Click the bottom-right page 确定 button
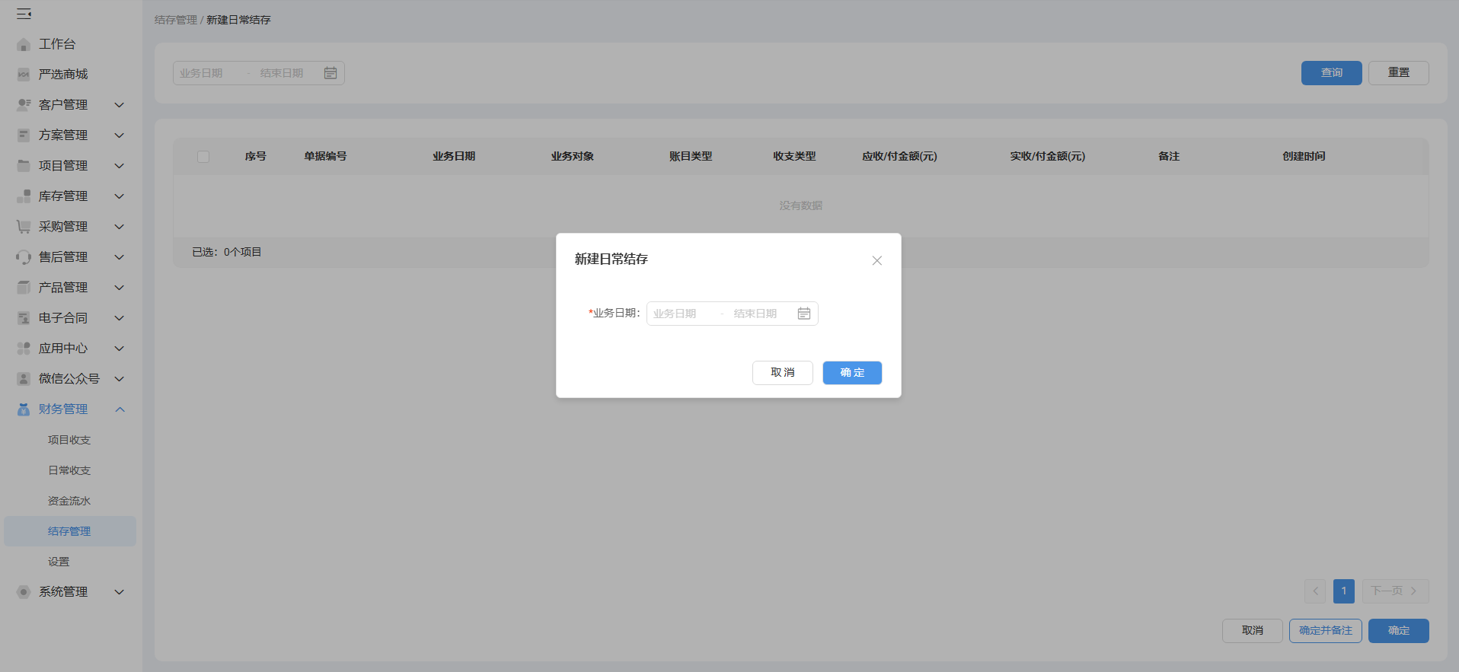Screen dimensions: 1459x672 [x=1399, y=631]
